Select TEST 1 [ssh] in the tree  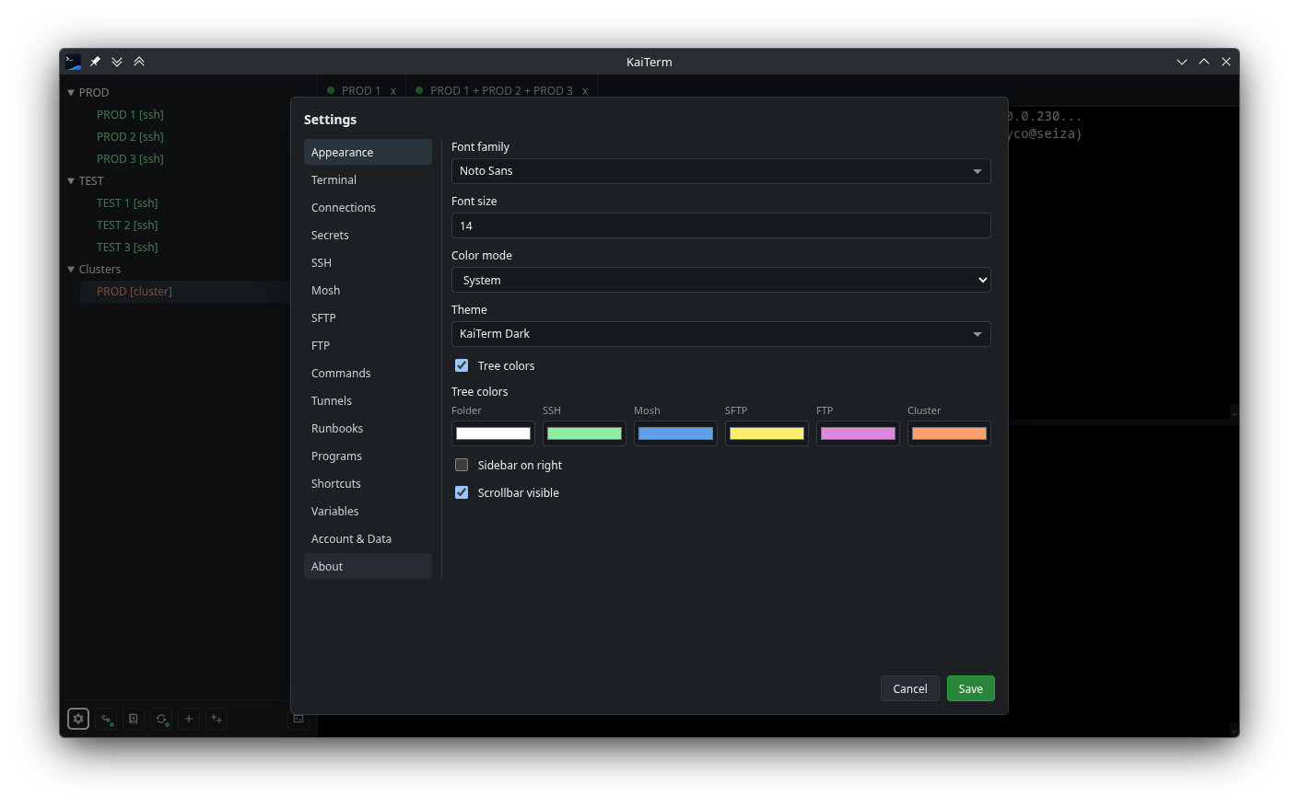tap(127, 203)
